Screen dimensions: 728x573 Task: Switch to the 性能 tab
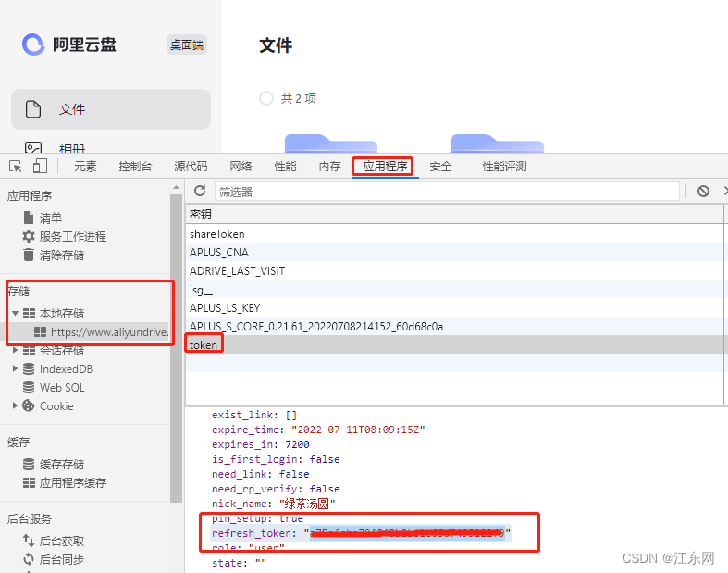point(286,167)
